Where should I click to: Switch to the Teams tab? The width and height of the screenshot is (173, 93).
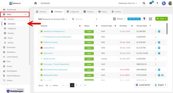[103, 12]
